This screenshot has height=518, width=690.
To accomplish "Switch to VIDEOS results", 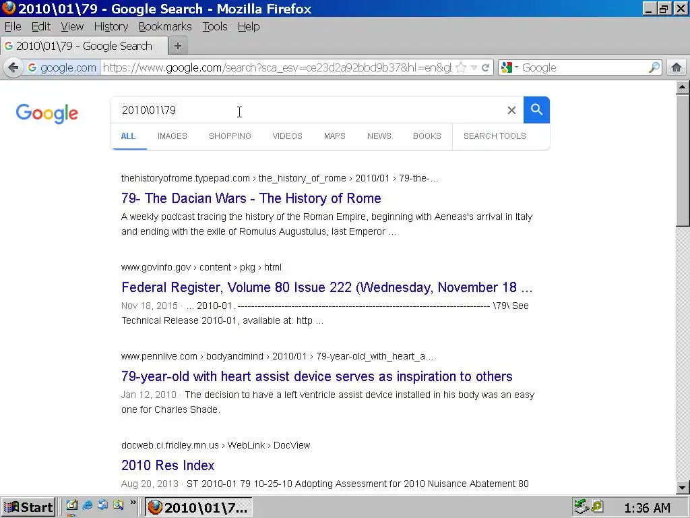I will click(287, 136).
